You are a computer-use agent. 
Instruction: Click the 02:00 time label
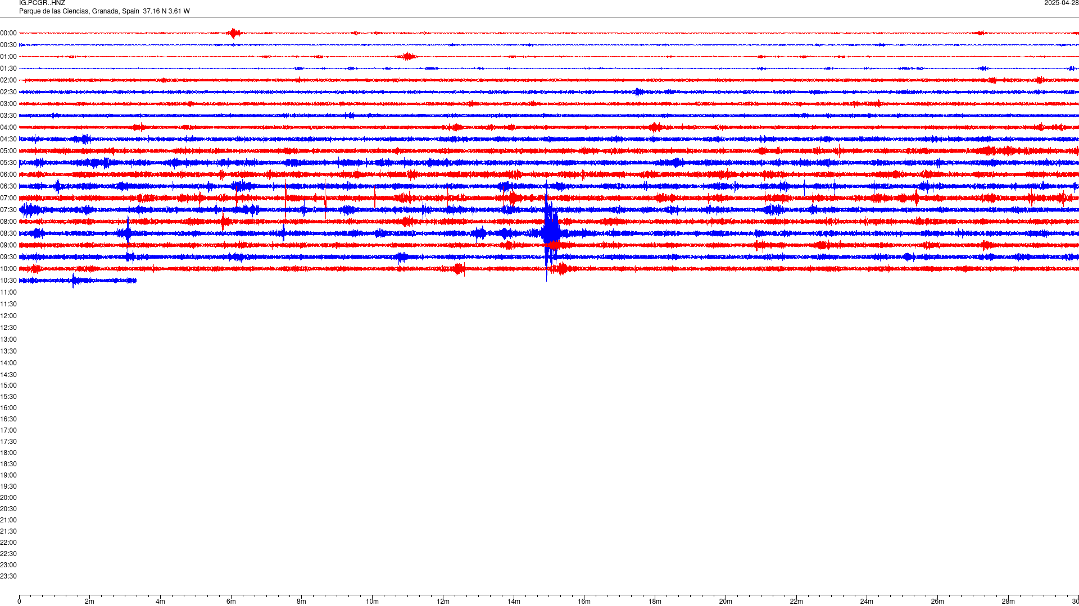pos(8,80)
